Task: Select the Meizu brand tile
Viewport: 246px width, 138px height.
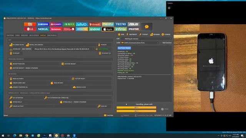Action: [108, 24]
